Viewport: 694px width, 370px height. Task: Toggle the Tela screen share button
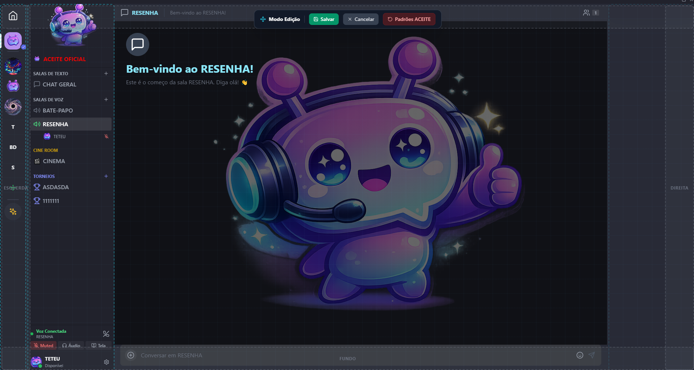click(x=99, y=345)
